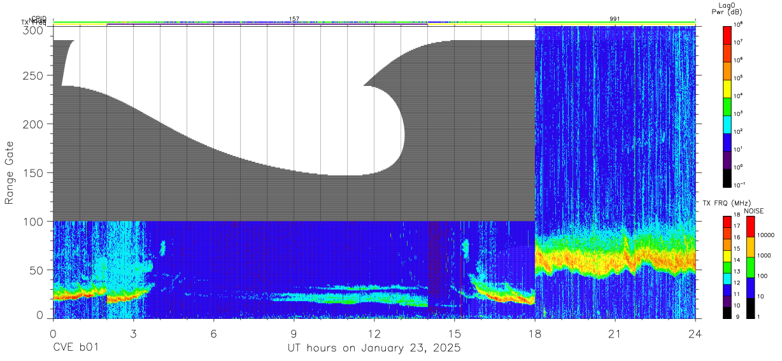This screenshot has width=782, height=361.
Task: Click the 'NOISE' colorbar title
Action: pyautogui.click(x=753, y=211)
